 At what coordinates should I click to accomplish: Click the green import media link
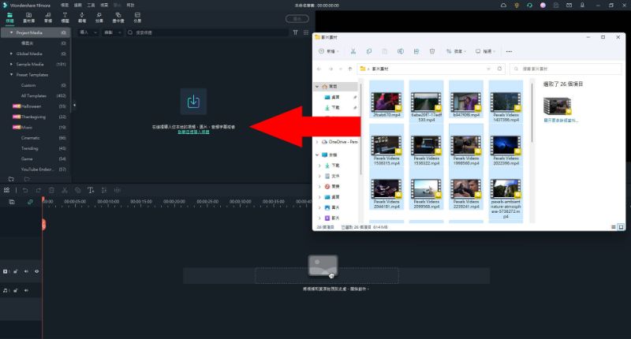click(x=193, y=132)
